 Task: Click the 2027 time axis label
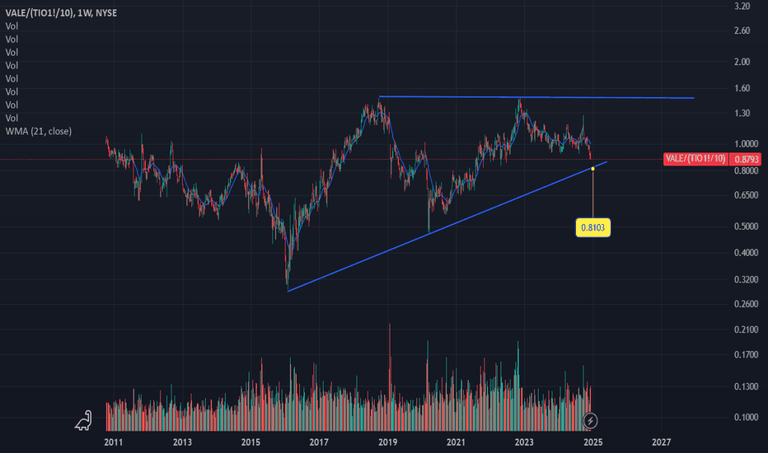tap(661, 442)
